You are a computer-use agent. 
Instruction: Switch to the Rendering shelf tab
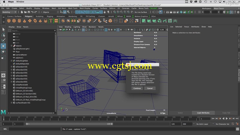[x=73, y=16]
